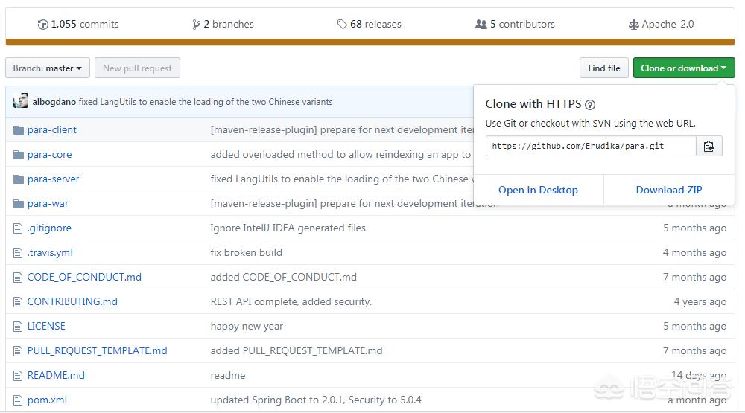Toggle the Clone or download dropdown
The height and width of the screenshot is (413, 745).
(684, 68)
